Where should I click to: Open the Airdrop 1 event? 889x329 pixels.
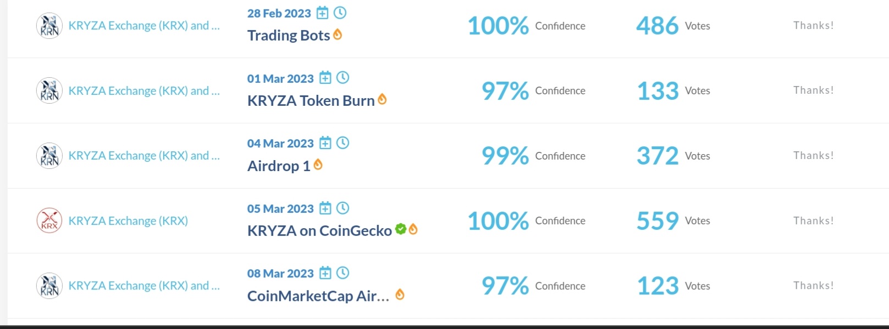[279, 166]
